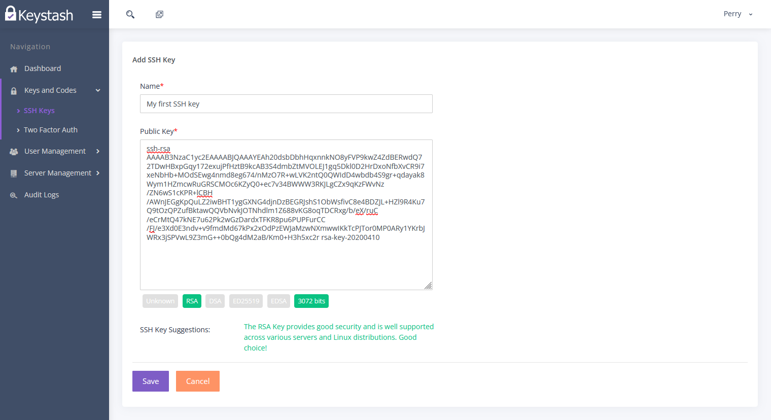Click the Two Factor Auth arrow bullet
Image resolution: width=771 pixels, height=420 pixels.
point(18,130)
